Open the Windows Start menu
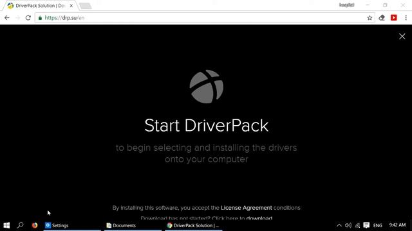Screen dimensions: 412x231 6,225
